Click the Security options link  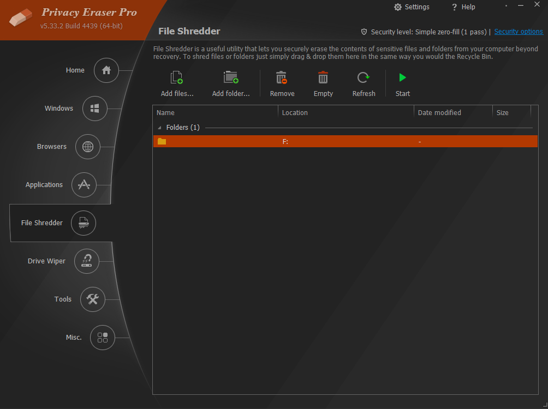click(519, 32)
